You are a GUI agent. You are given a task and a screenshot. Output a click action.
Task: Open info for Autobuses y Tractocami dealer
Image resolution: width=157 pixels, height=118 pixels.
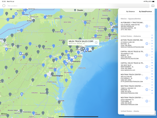(147, 26)
